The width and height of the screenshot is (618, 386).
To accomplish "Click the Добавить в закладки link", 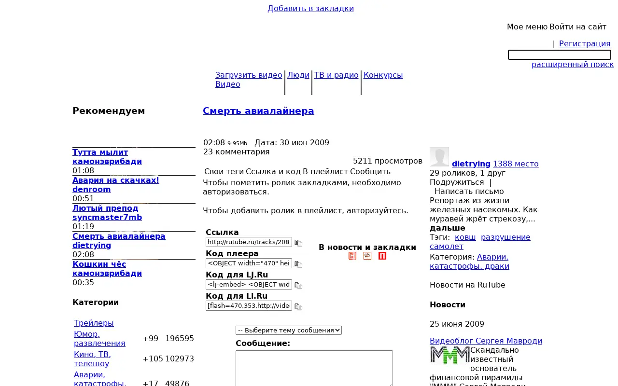I will coord(310,9).
